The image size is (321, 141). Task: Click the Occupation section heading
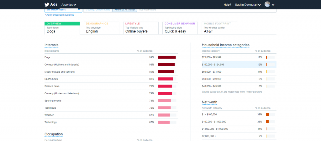point(54,134)
